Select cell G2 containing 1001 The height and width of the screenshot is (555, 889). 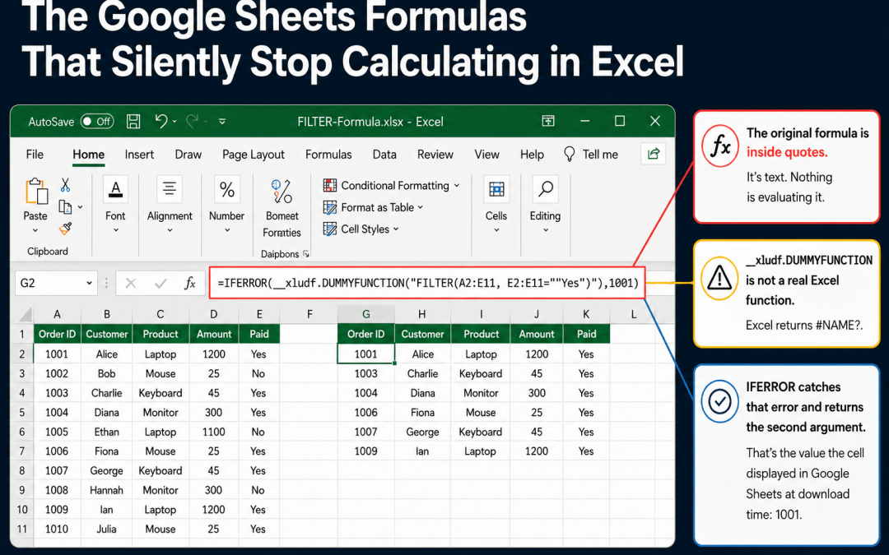tap(365, 354)
